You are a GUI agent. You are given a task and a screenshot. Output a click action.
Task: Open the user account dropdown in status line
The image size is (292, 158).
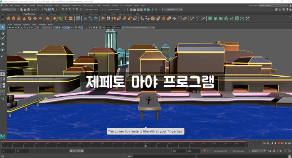174,9
